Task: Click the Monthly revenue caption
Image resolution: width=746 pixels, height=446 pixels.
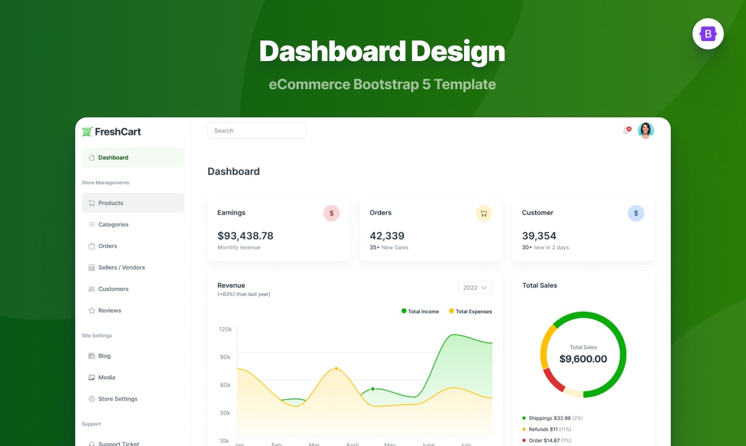Action: 239,248
